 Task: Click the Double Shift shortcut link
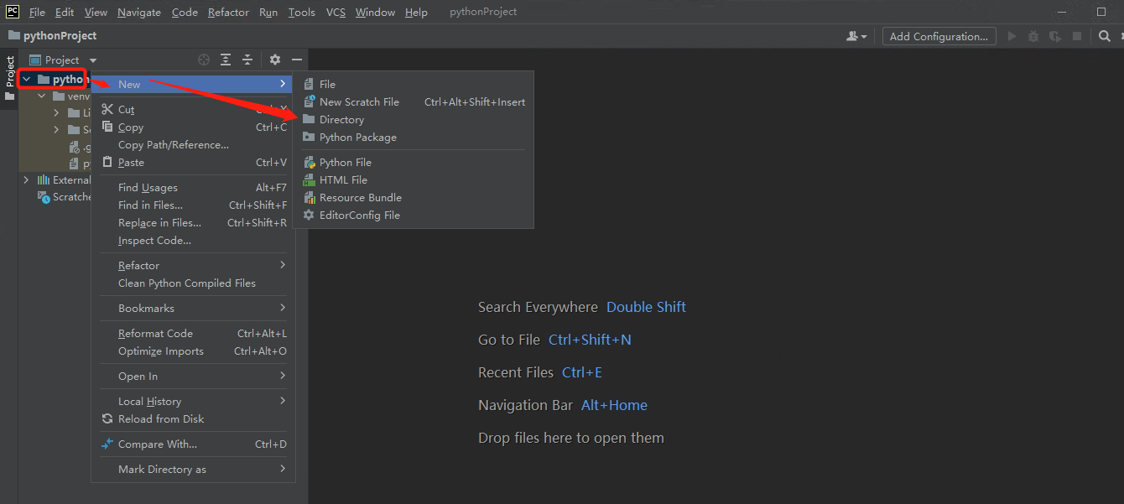coord(646,307)
